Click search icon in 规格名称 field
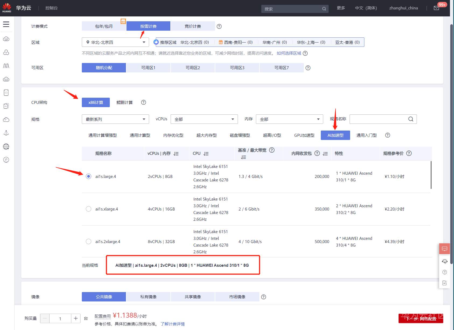The image size is (454, 330). click(x=411, y=119)
